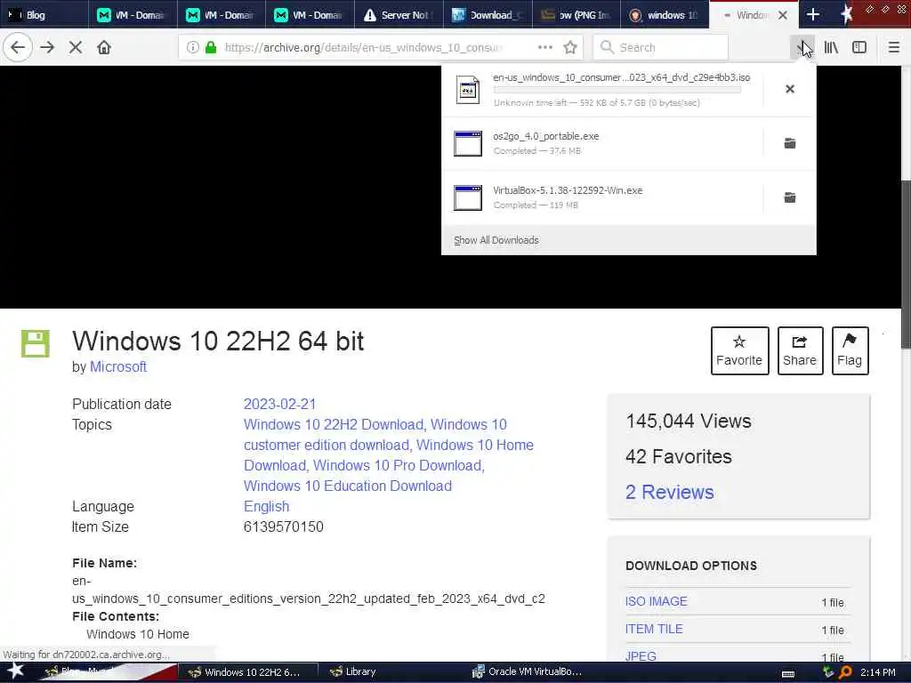The width and height of the screenshot is (911, 683).
Task: Open the Microsoft author link
Action: (x=118, y=367)
